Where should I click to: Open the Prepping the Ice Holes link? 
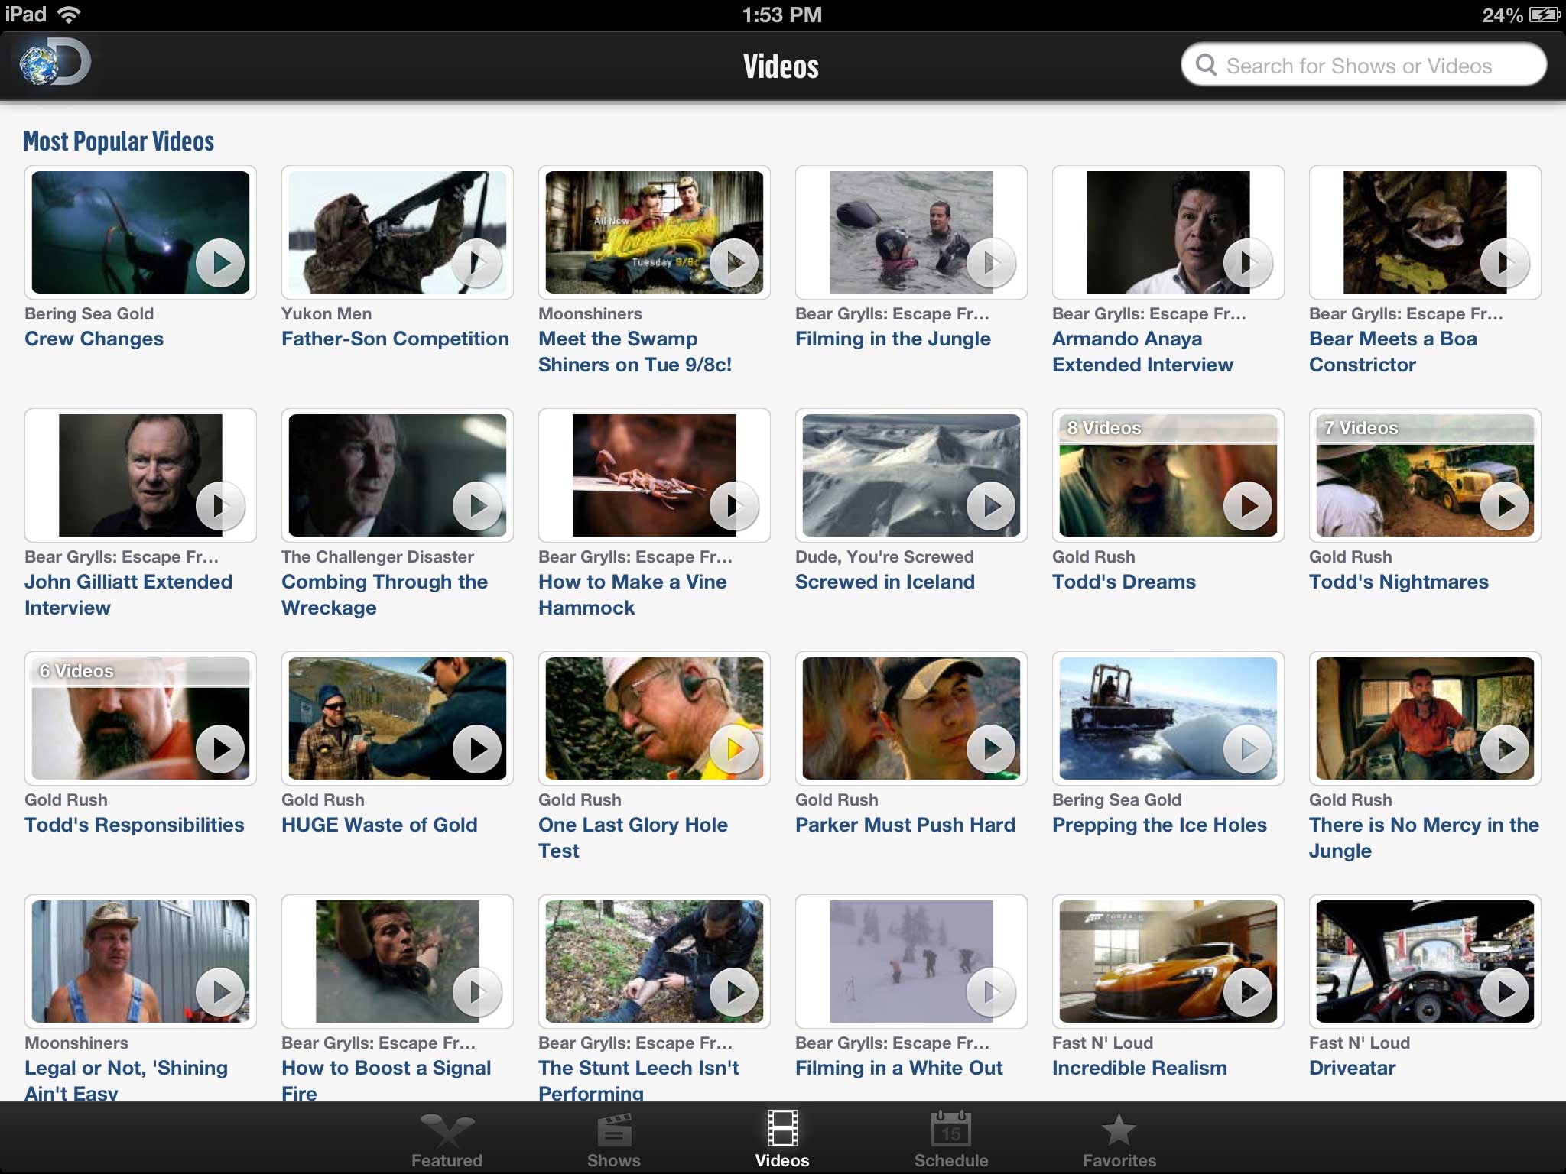point(1159,825)
